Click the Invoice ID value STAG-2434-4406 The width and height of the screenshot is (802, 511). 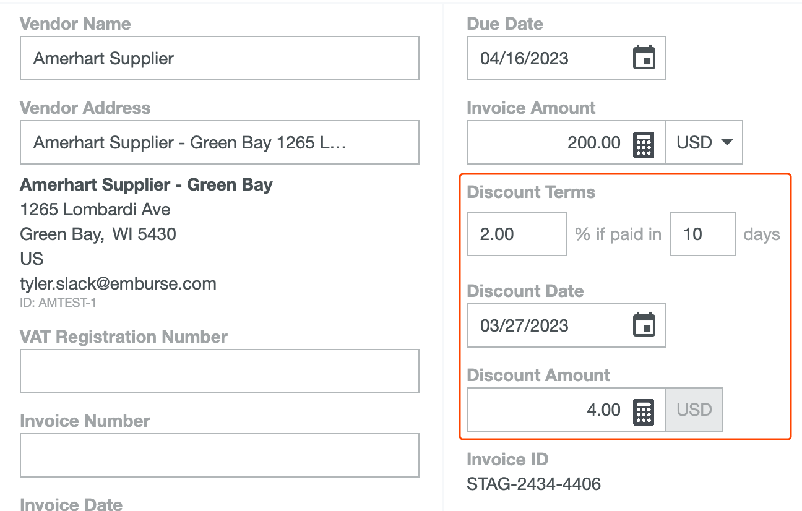(533, 484)
